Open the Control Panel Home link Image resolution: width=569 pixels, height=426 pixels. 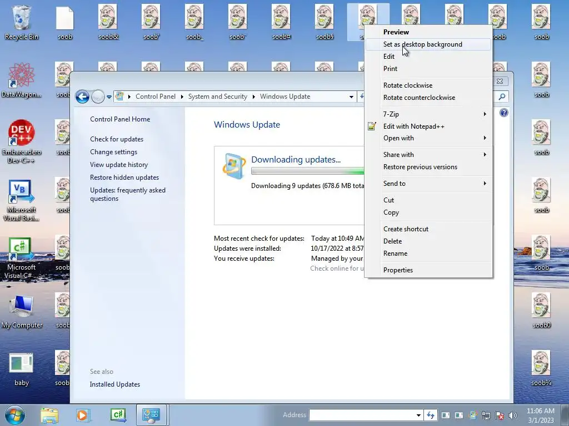(120, 119)
